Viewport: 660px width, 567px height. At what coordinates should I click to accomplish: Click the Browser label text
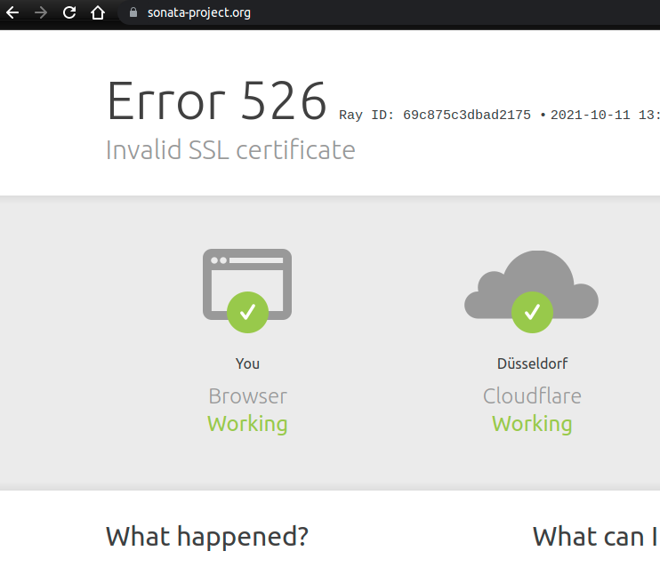247,396
